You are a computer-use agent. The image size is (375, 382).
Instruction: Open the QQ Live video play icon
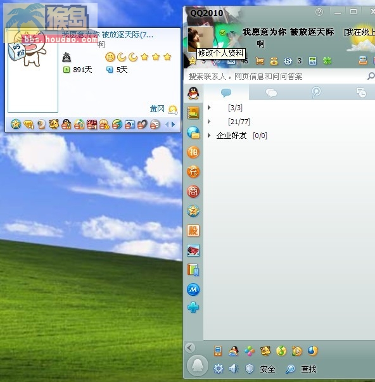click(297, 351)
